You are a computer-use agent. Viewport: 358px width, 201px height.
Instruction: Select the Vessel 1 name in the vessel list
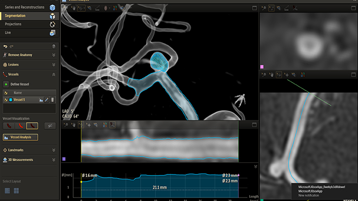[x=19, y=99]
